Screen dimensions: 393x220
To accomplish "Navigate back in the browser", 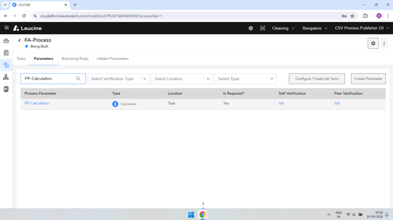I will (6, 16).
